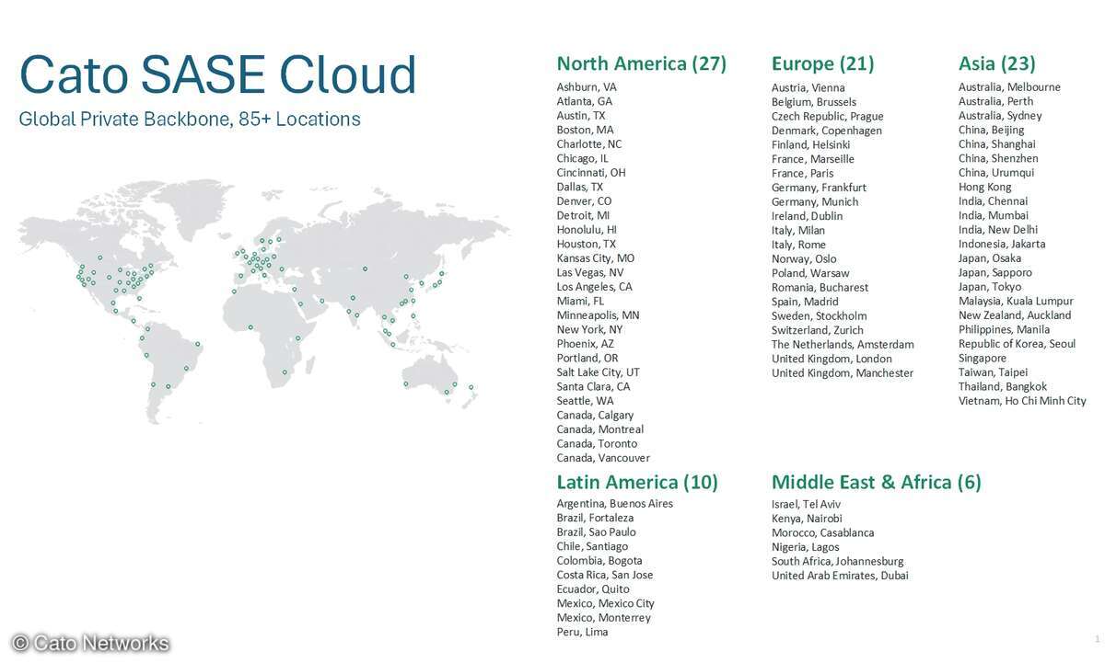The image size is (1105, 663).
Task: Select 'Vietnam, Ho Chi Minh City' entry
Action: [1022, 401]
